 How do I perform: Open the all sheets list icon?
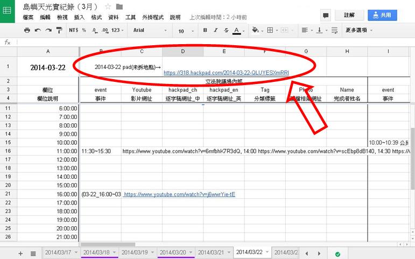click(33, 253)
